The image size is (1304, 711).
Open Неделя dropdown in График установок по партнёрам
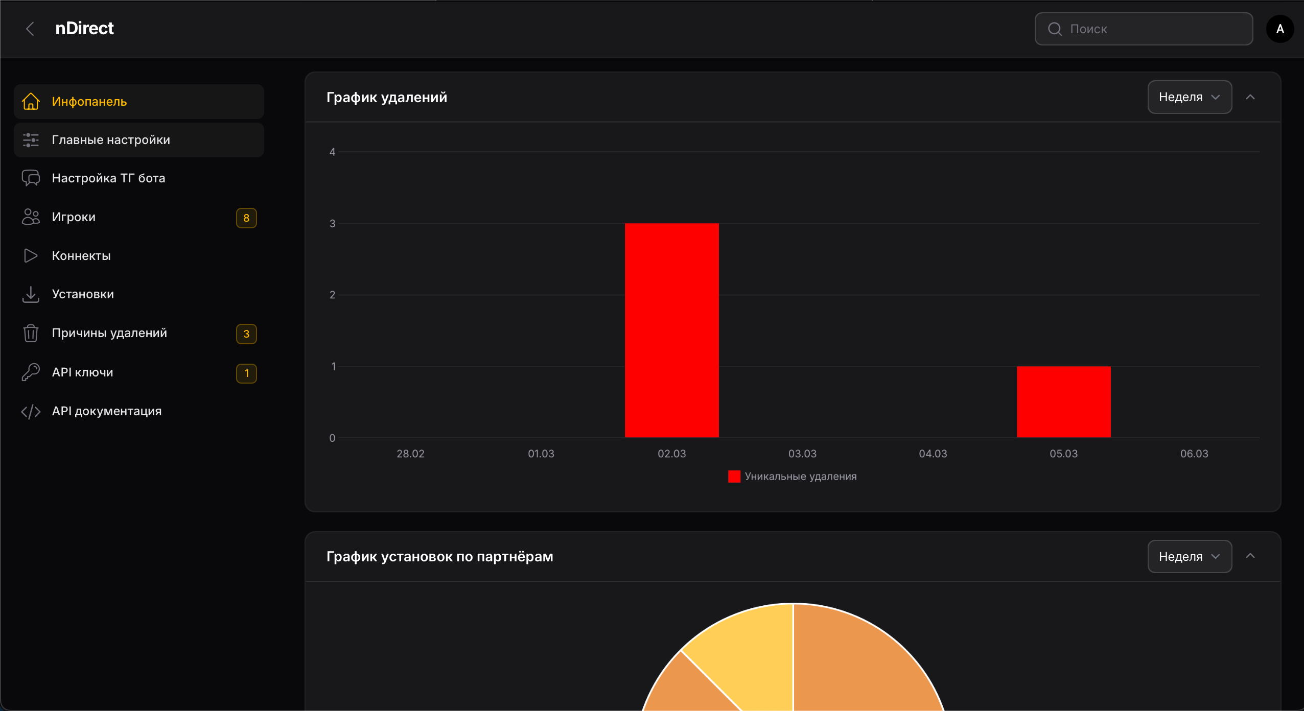point(1189,556)
